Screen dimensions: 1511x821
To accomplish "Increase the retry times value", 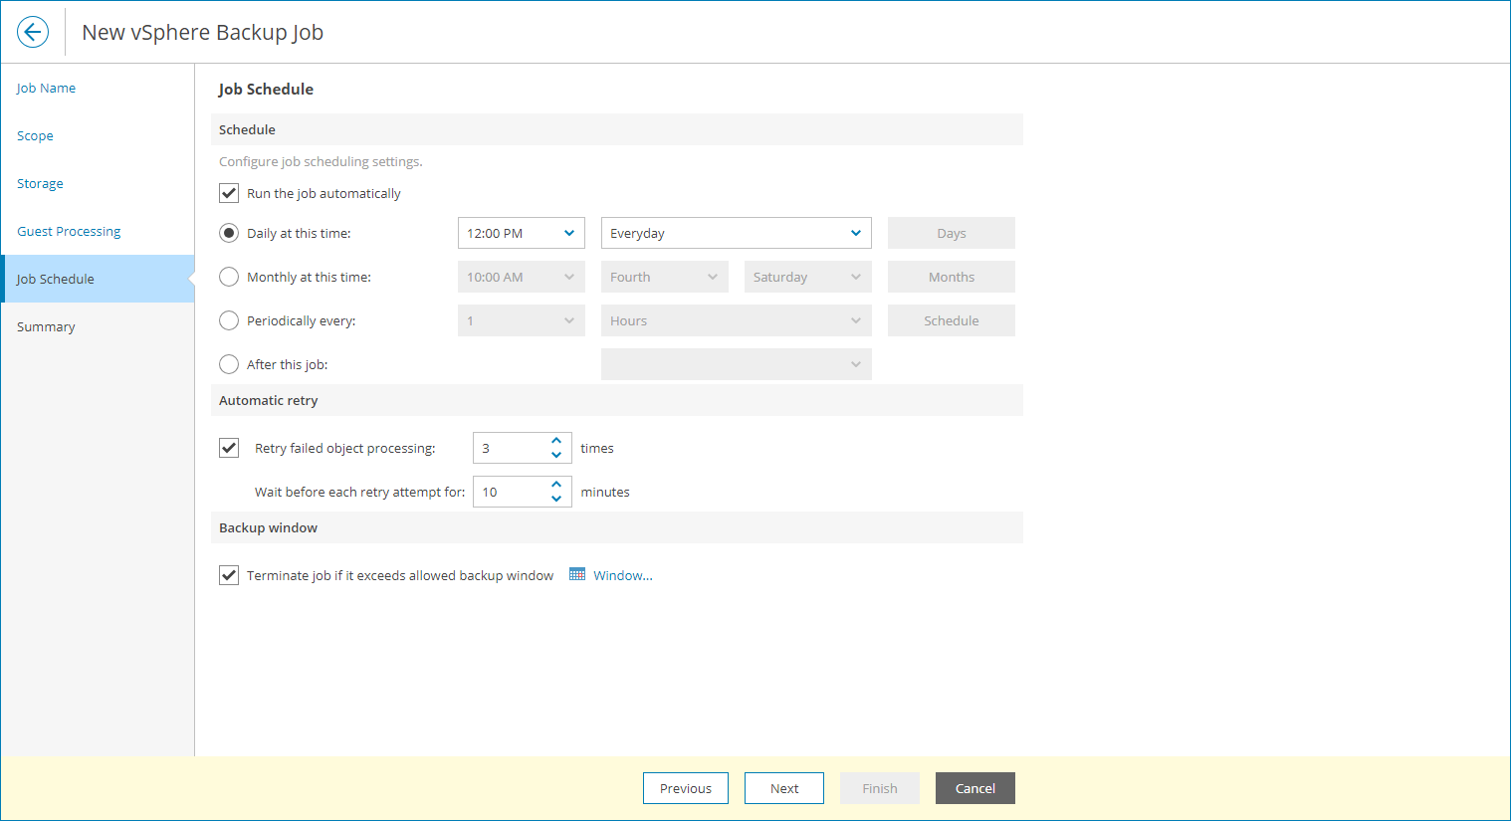I will pos(556,441).
